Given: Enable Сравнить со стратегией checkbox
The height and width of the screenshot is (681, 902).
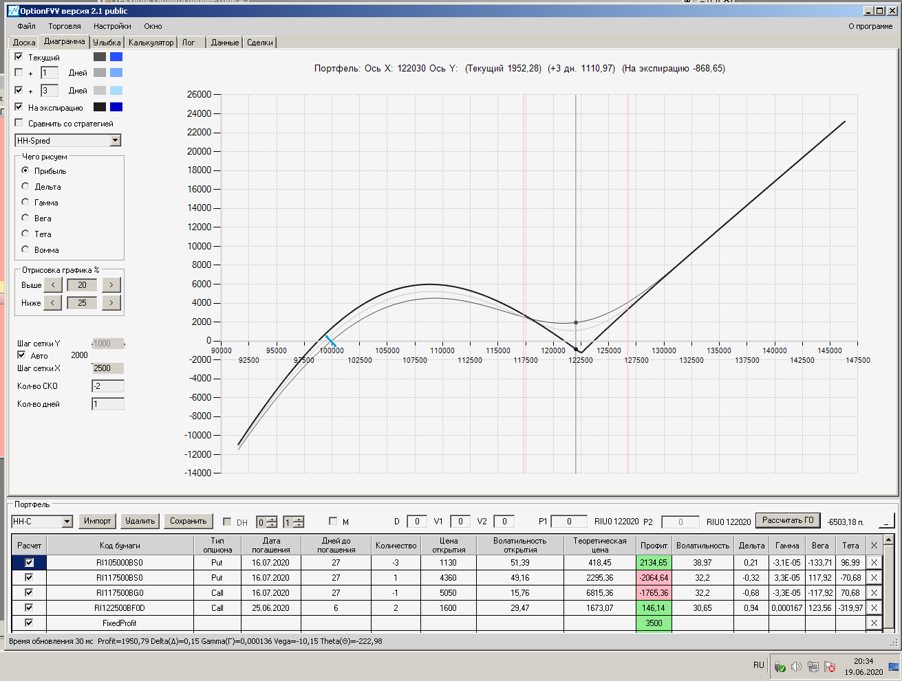Looking at the screenshot, I should (x=19, y=123).
